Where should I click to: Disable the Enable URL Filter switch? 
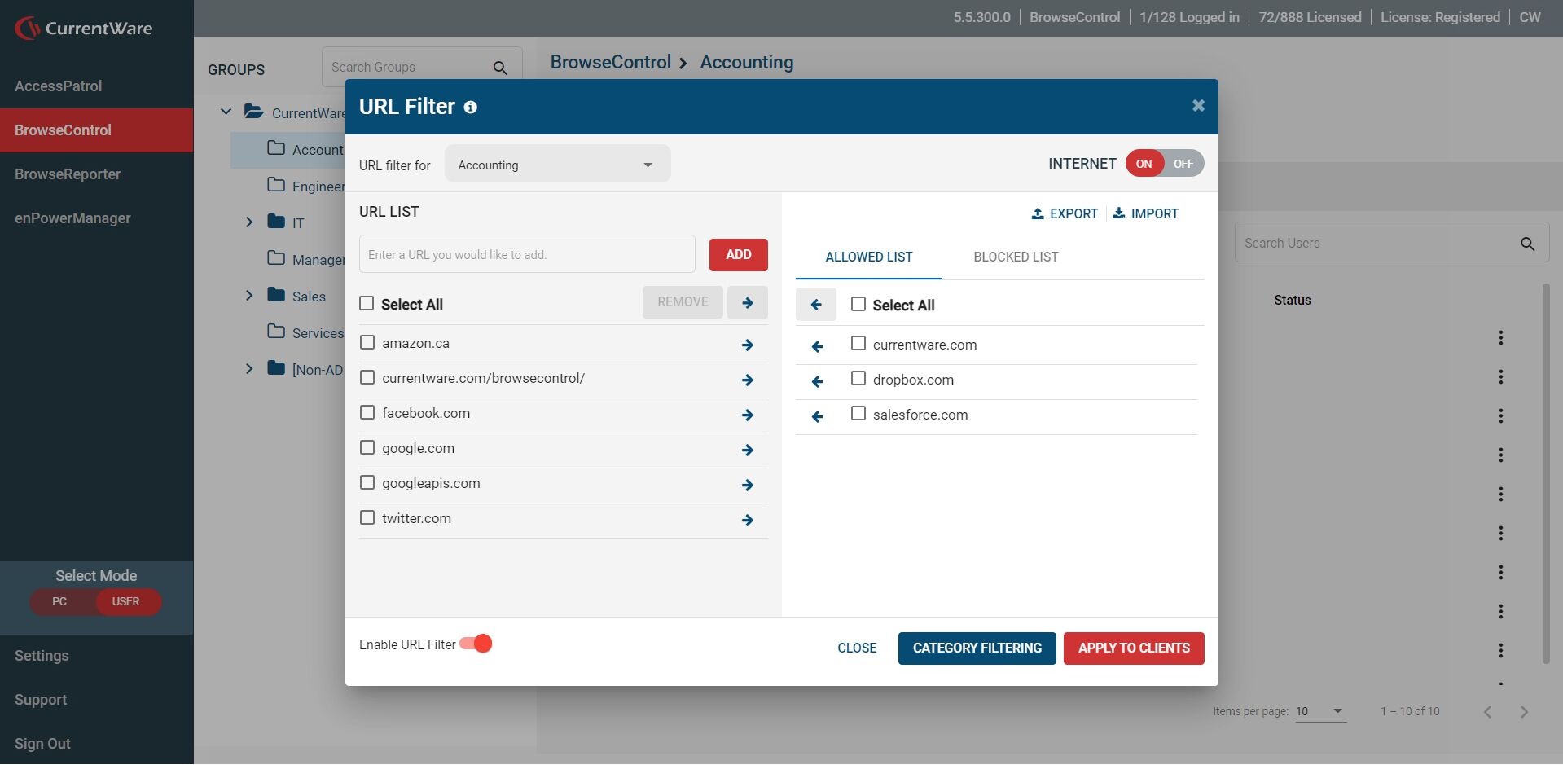click(x=476, y=644)
